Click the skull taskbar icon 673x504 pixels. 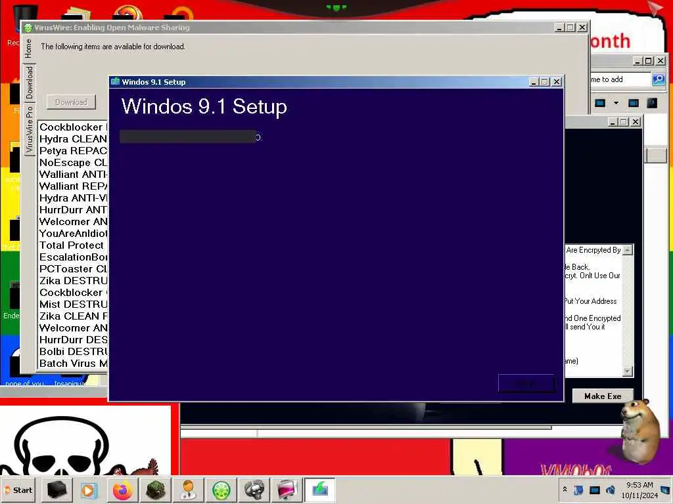pyautogui.click(x=254, y=490)
